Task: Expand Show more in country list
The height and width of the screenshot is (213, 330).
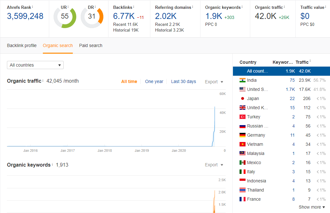Action: 312,207
